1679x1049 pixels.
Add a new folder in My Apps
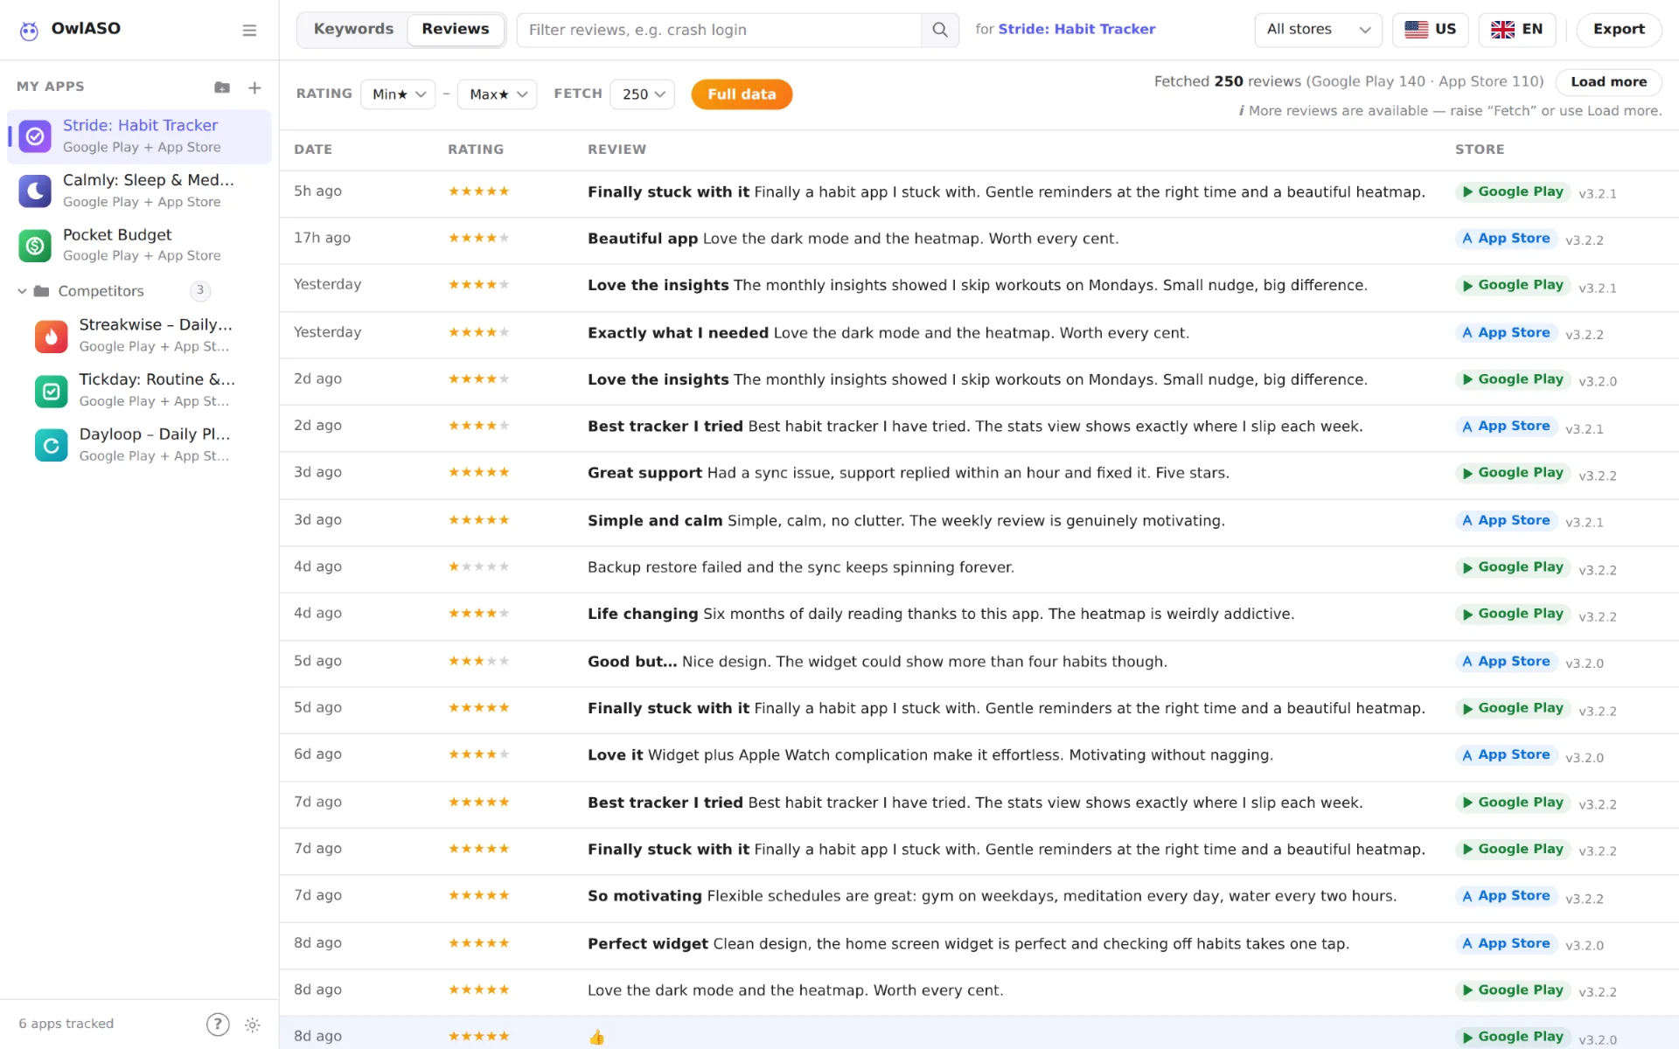tap(222, 87)
